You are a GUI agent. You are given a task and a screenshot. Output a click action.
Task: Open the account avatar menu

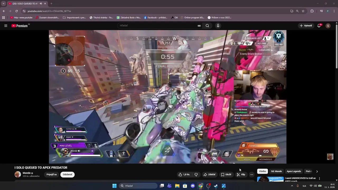(328, 26)
